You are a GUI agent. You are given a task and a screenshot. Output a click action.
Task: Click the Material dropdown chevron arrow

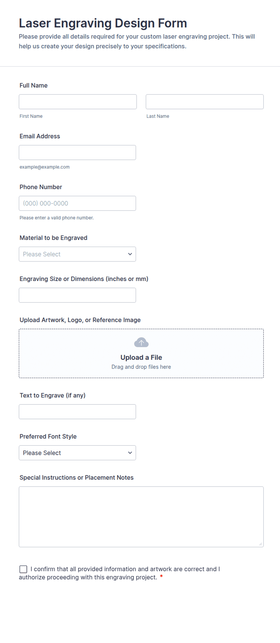130,254
